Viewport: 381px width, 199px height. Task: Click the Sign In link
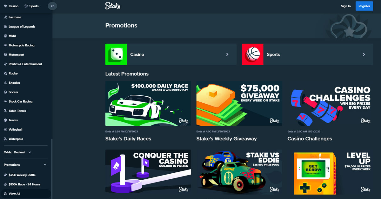pyautogui.click(x=346, y=6)
